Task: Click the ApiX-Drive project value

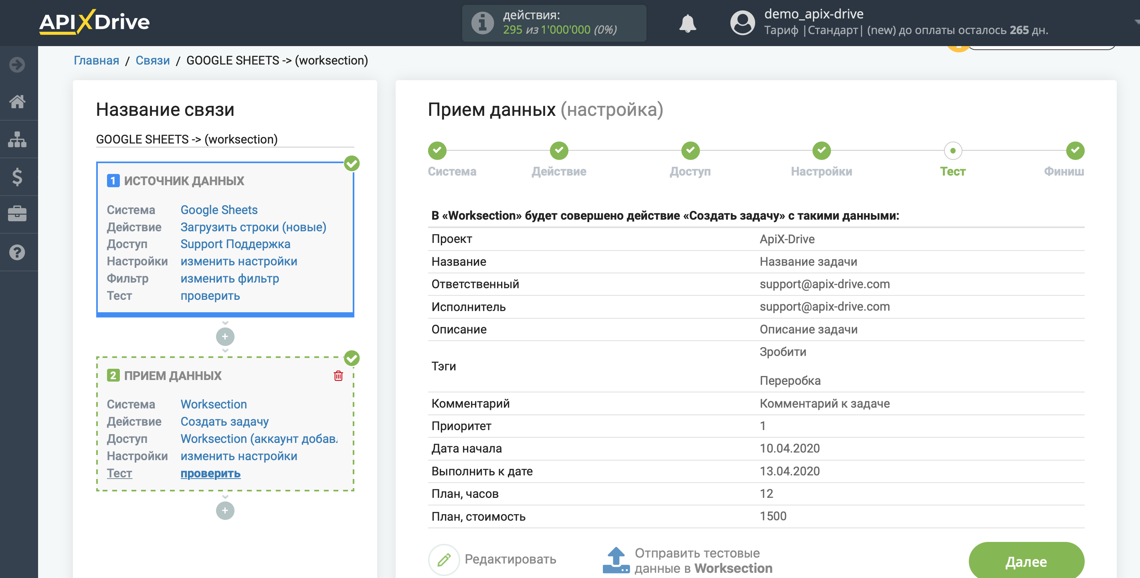Action: tap(787, 239)
